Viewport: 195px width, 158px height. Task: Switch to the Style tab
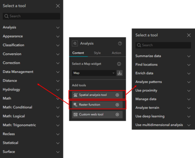(x=97, y=53)
